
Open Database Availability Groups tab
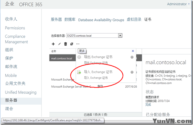pos(101,20)
